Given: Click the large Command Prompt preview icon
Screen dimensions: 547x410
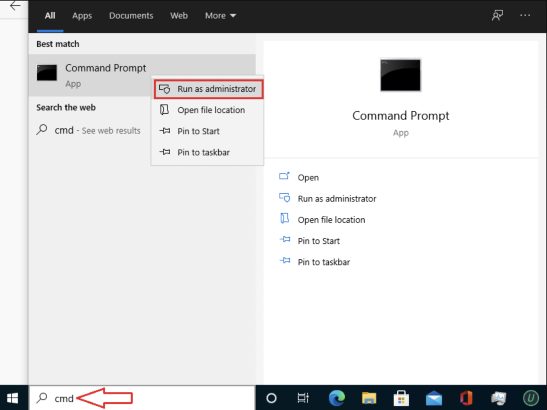Looking at the screenshot, I should [401, 75].
